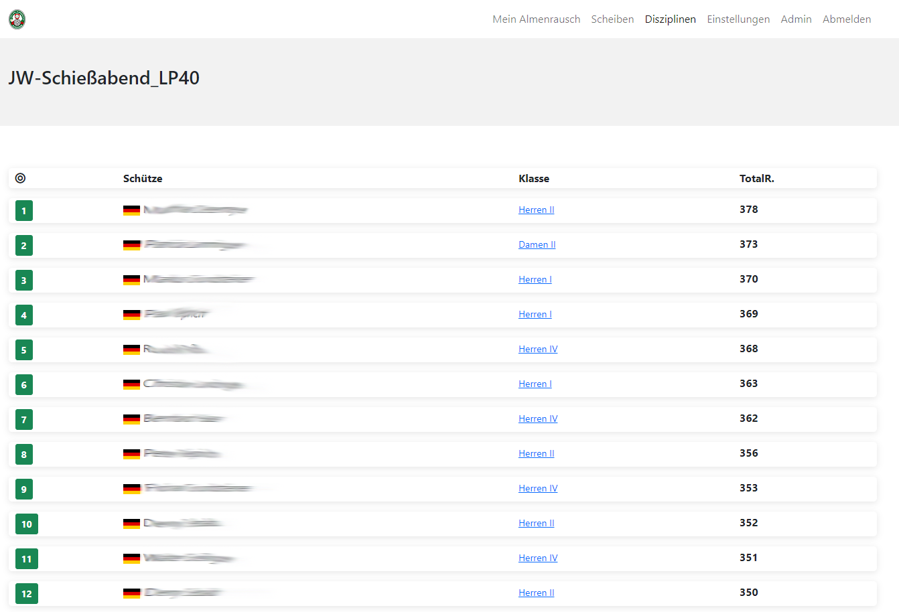Click Herren II link for rank 1

point(536,210)
